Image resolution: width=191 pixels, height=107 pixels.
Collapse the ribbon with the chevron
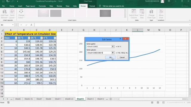[x=190, y=20]
